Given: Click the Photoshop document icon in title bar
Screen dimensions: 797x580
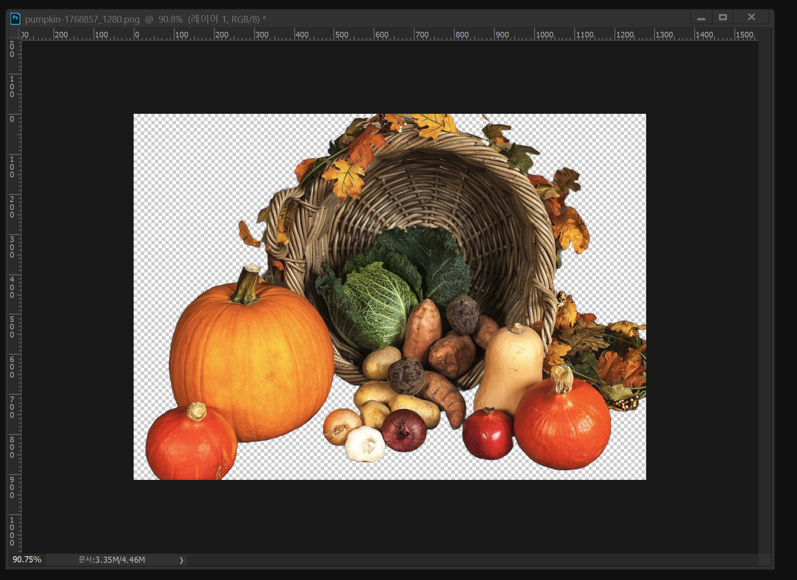Looking at the screenshot, I should [15, 19].
